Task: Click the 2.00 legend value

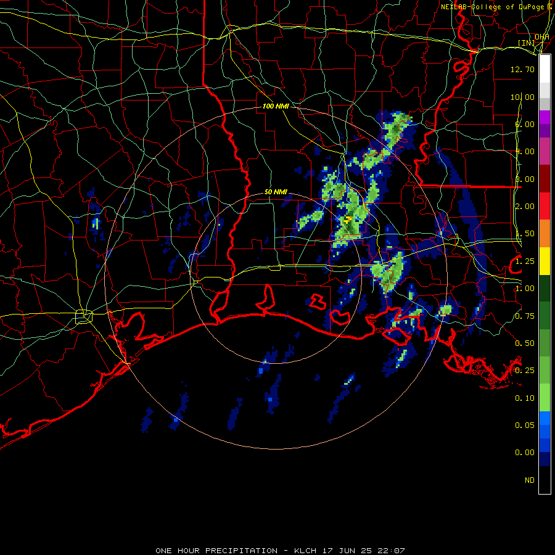Action: (x=525, y=207)
